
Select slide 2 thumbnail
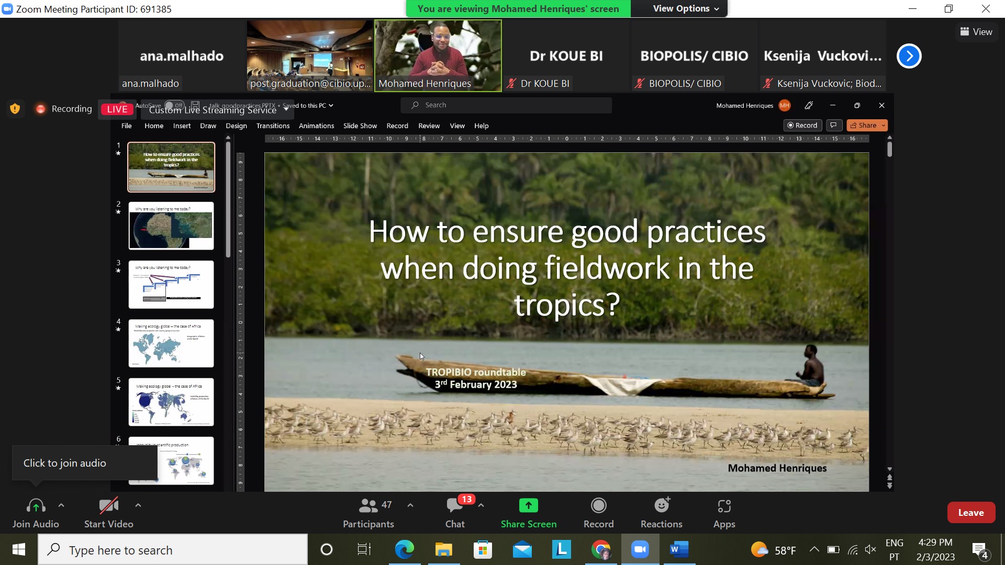click(x=171, y=226)
